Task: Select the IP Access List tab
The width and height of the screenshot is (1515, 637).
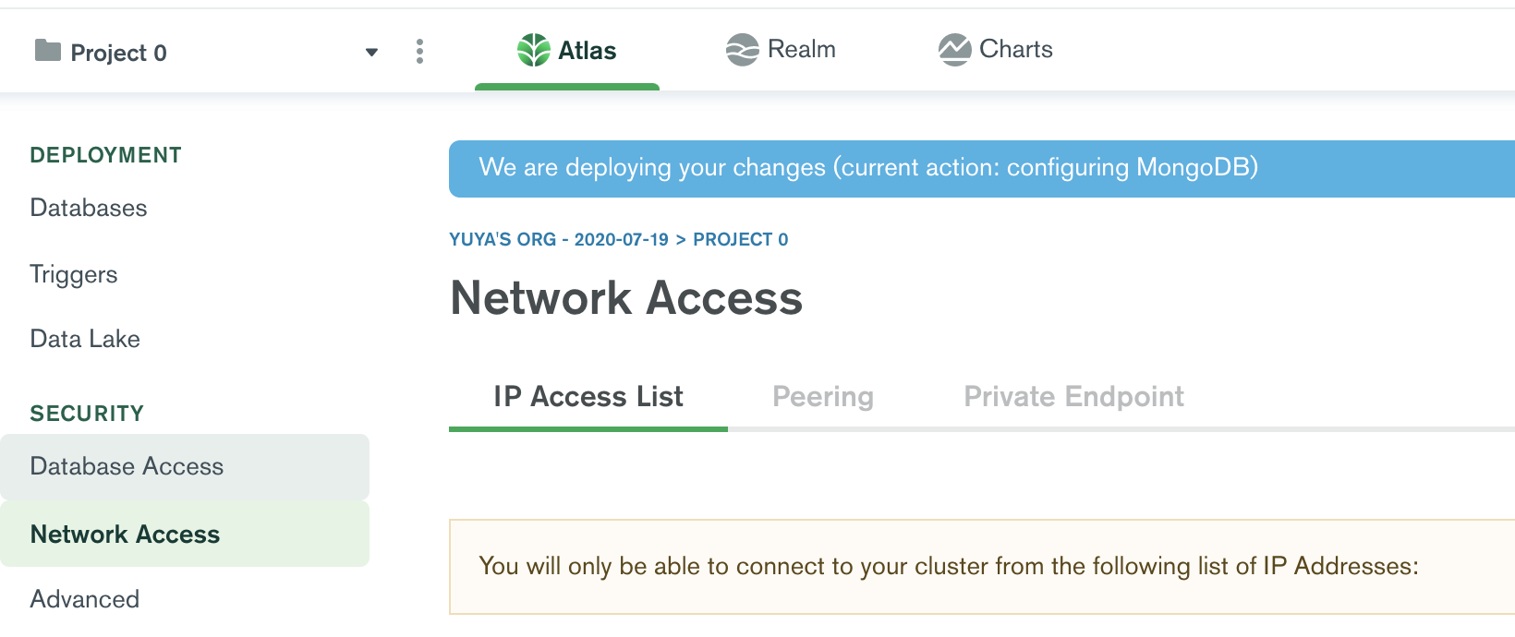Action: 588,396
